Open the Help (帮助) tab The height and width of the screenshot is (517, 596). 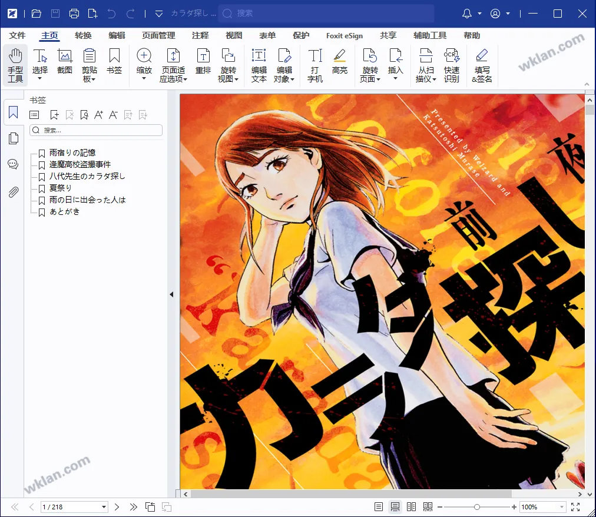coord(472,35)
